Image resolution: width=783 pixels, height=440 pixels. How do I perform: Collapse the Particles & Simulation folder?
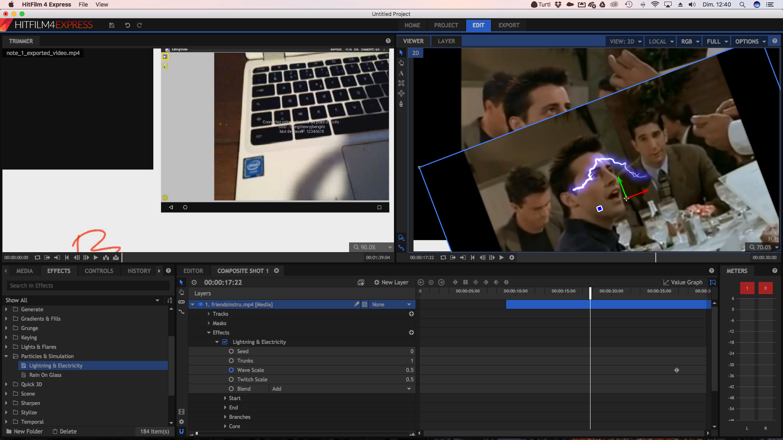6,356
